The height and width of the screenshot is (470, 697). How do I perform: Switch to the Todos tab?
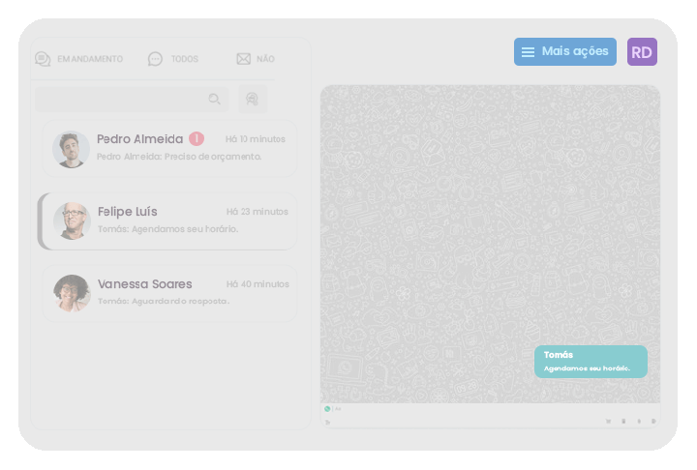click(173, 59)
